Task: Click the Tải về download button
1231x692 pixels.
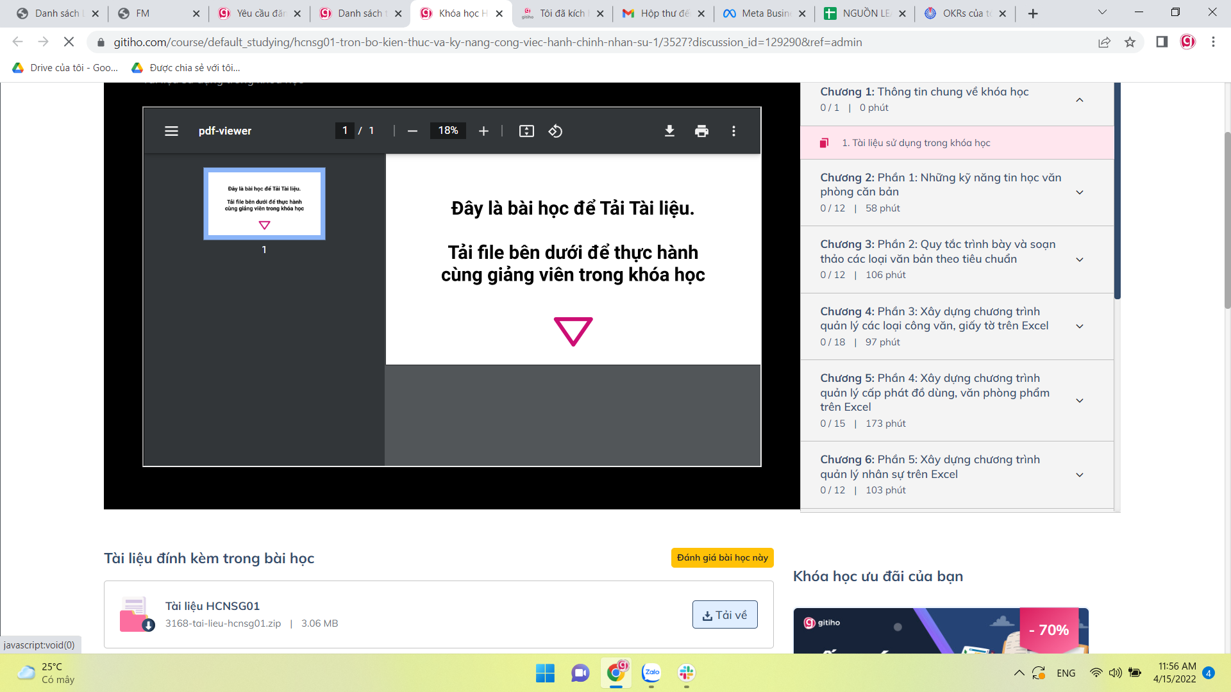Action: pyautogui.click(x=724, y=614)
